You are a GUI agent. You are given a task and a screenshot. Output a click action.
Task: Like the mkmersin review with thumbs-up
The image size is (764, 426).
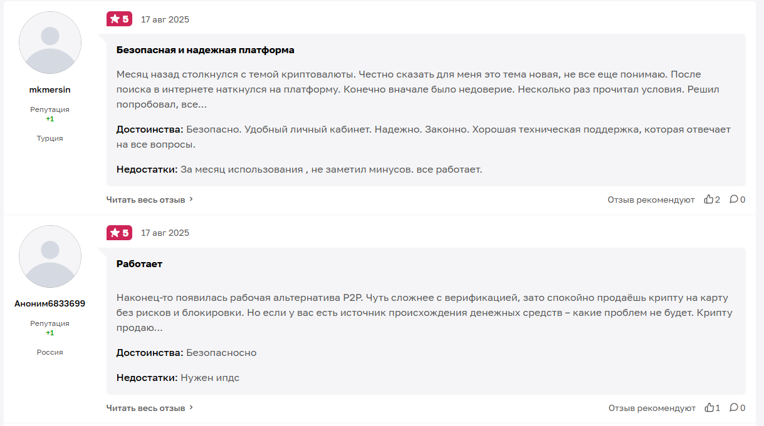click(x=709, y=200)
